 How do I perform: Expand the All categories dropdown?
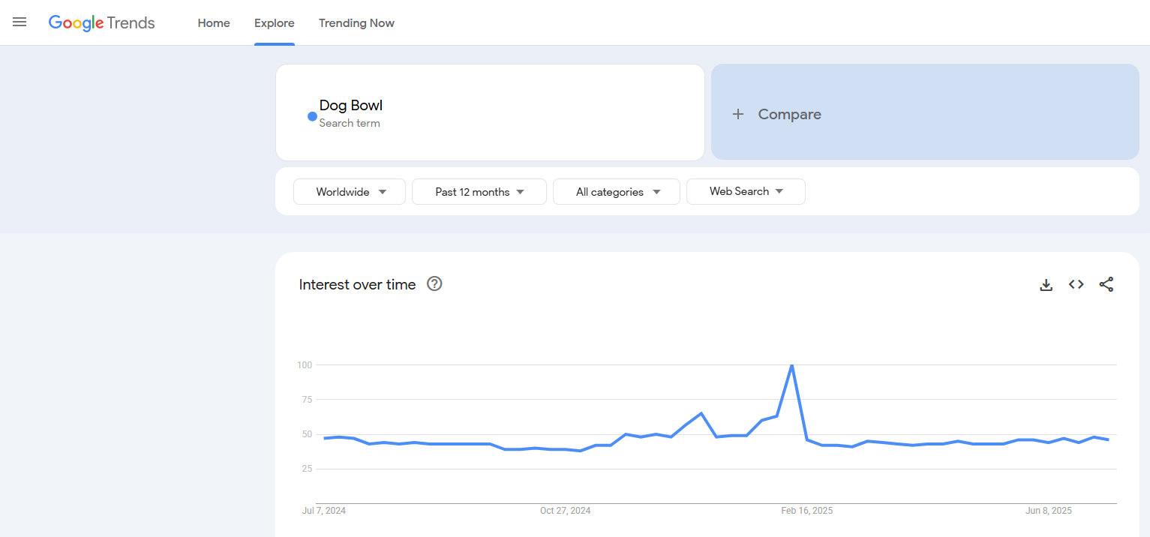click(616, 192)
